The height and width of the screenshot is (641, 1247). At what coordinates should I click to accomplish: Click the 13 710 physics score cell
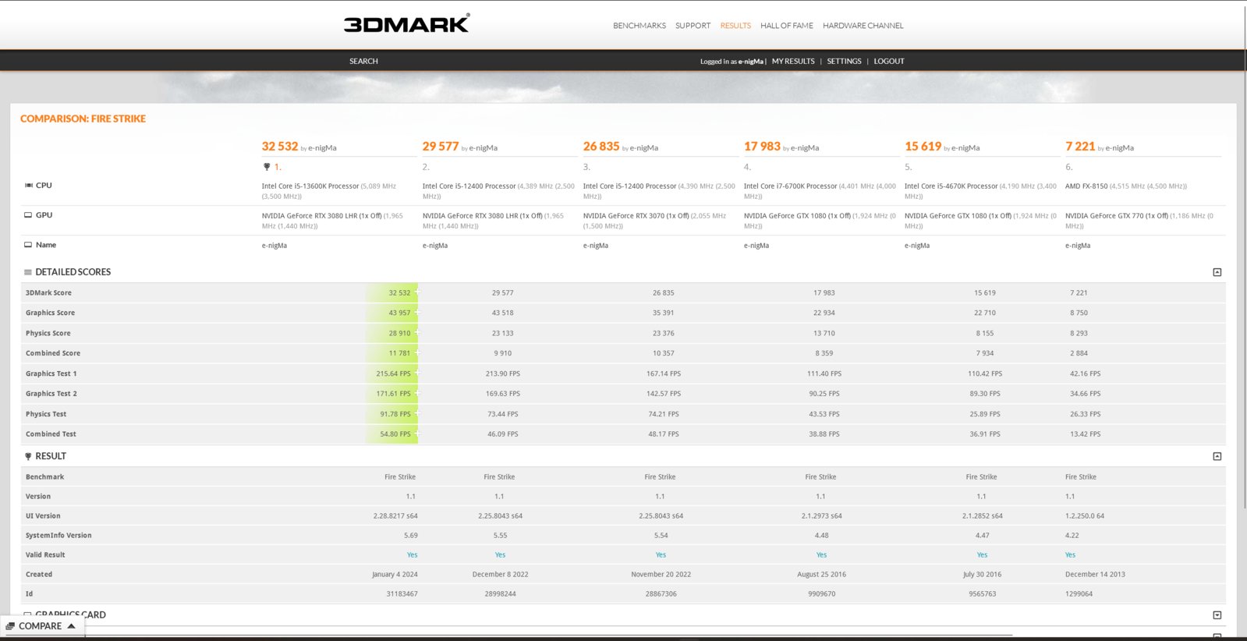pyautogui.click(x=824, y=333)
